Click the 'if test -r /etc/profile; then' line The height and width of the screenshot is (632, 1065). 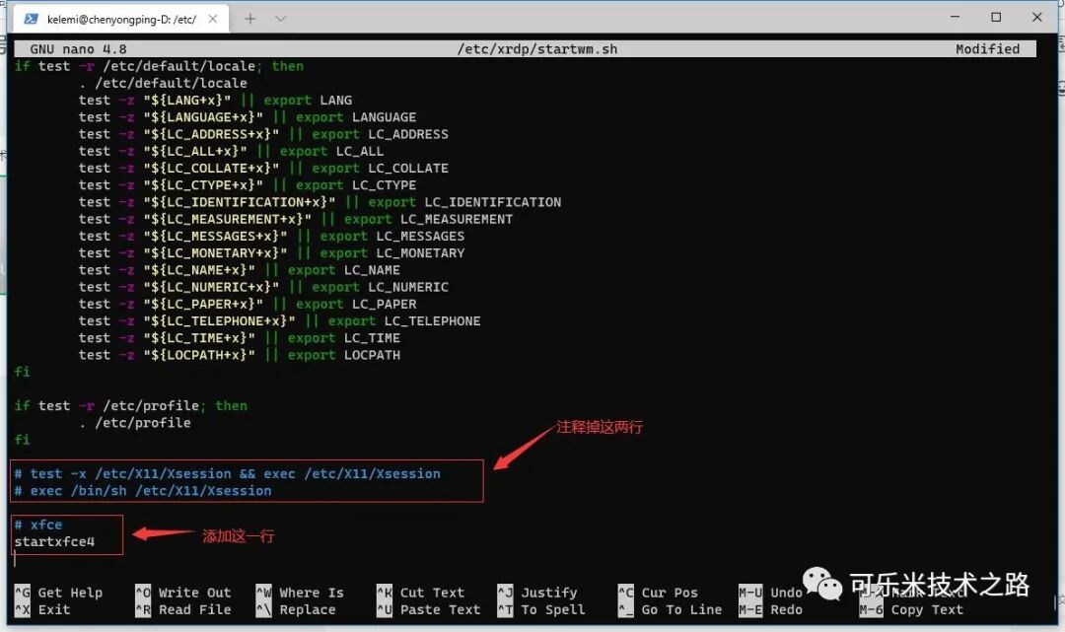pyautogui.click(x=131, y=405)
